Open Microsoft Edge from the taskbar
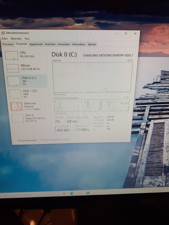 (x=72, y=193)
